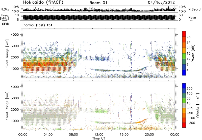Click the "100" label on velocity colorbar
Viewport: 202px width, 140px height.
[x=190, y=94]
